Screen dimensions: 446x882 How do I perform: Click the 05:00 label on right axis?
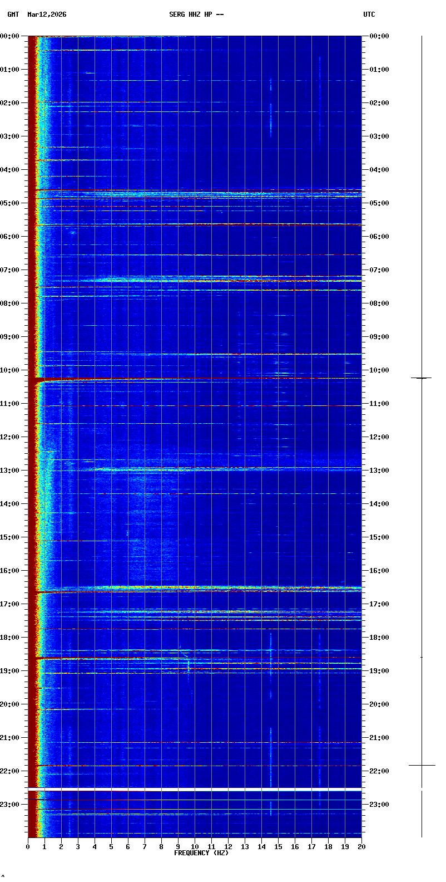(379, 203)
